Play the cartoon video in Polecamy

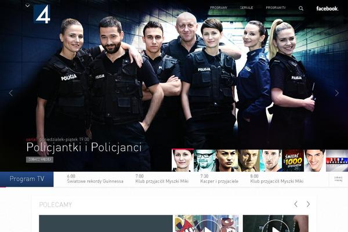click(207, 223)
